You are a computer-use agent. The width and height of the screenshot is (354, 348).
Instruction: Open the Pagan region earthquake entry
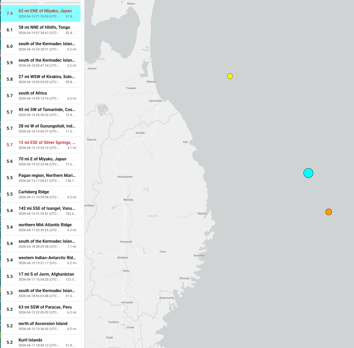point(47,176)
